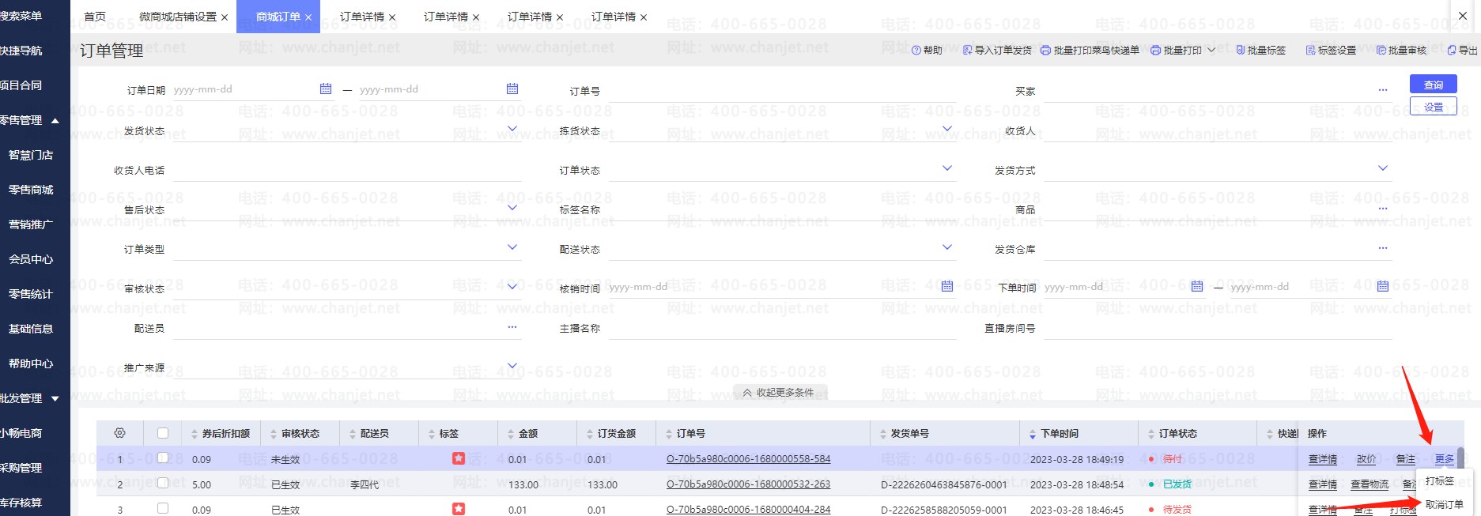Expand the 发货状态 dropdown
The height and width of the screenshot is (516, 1481).
tap(512, 129)
